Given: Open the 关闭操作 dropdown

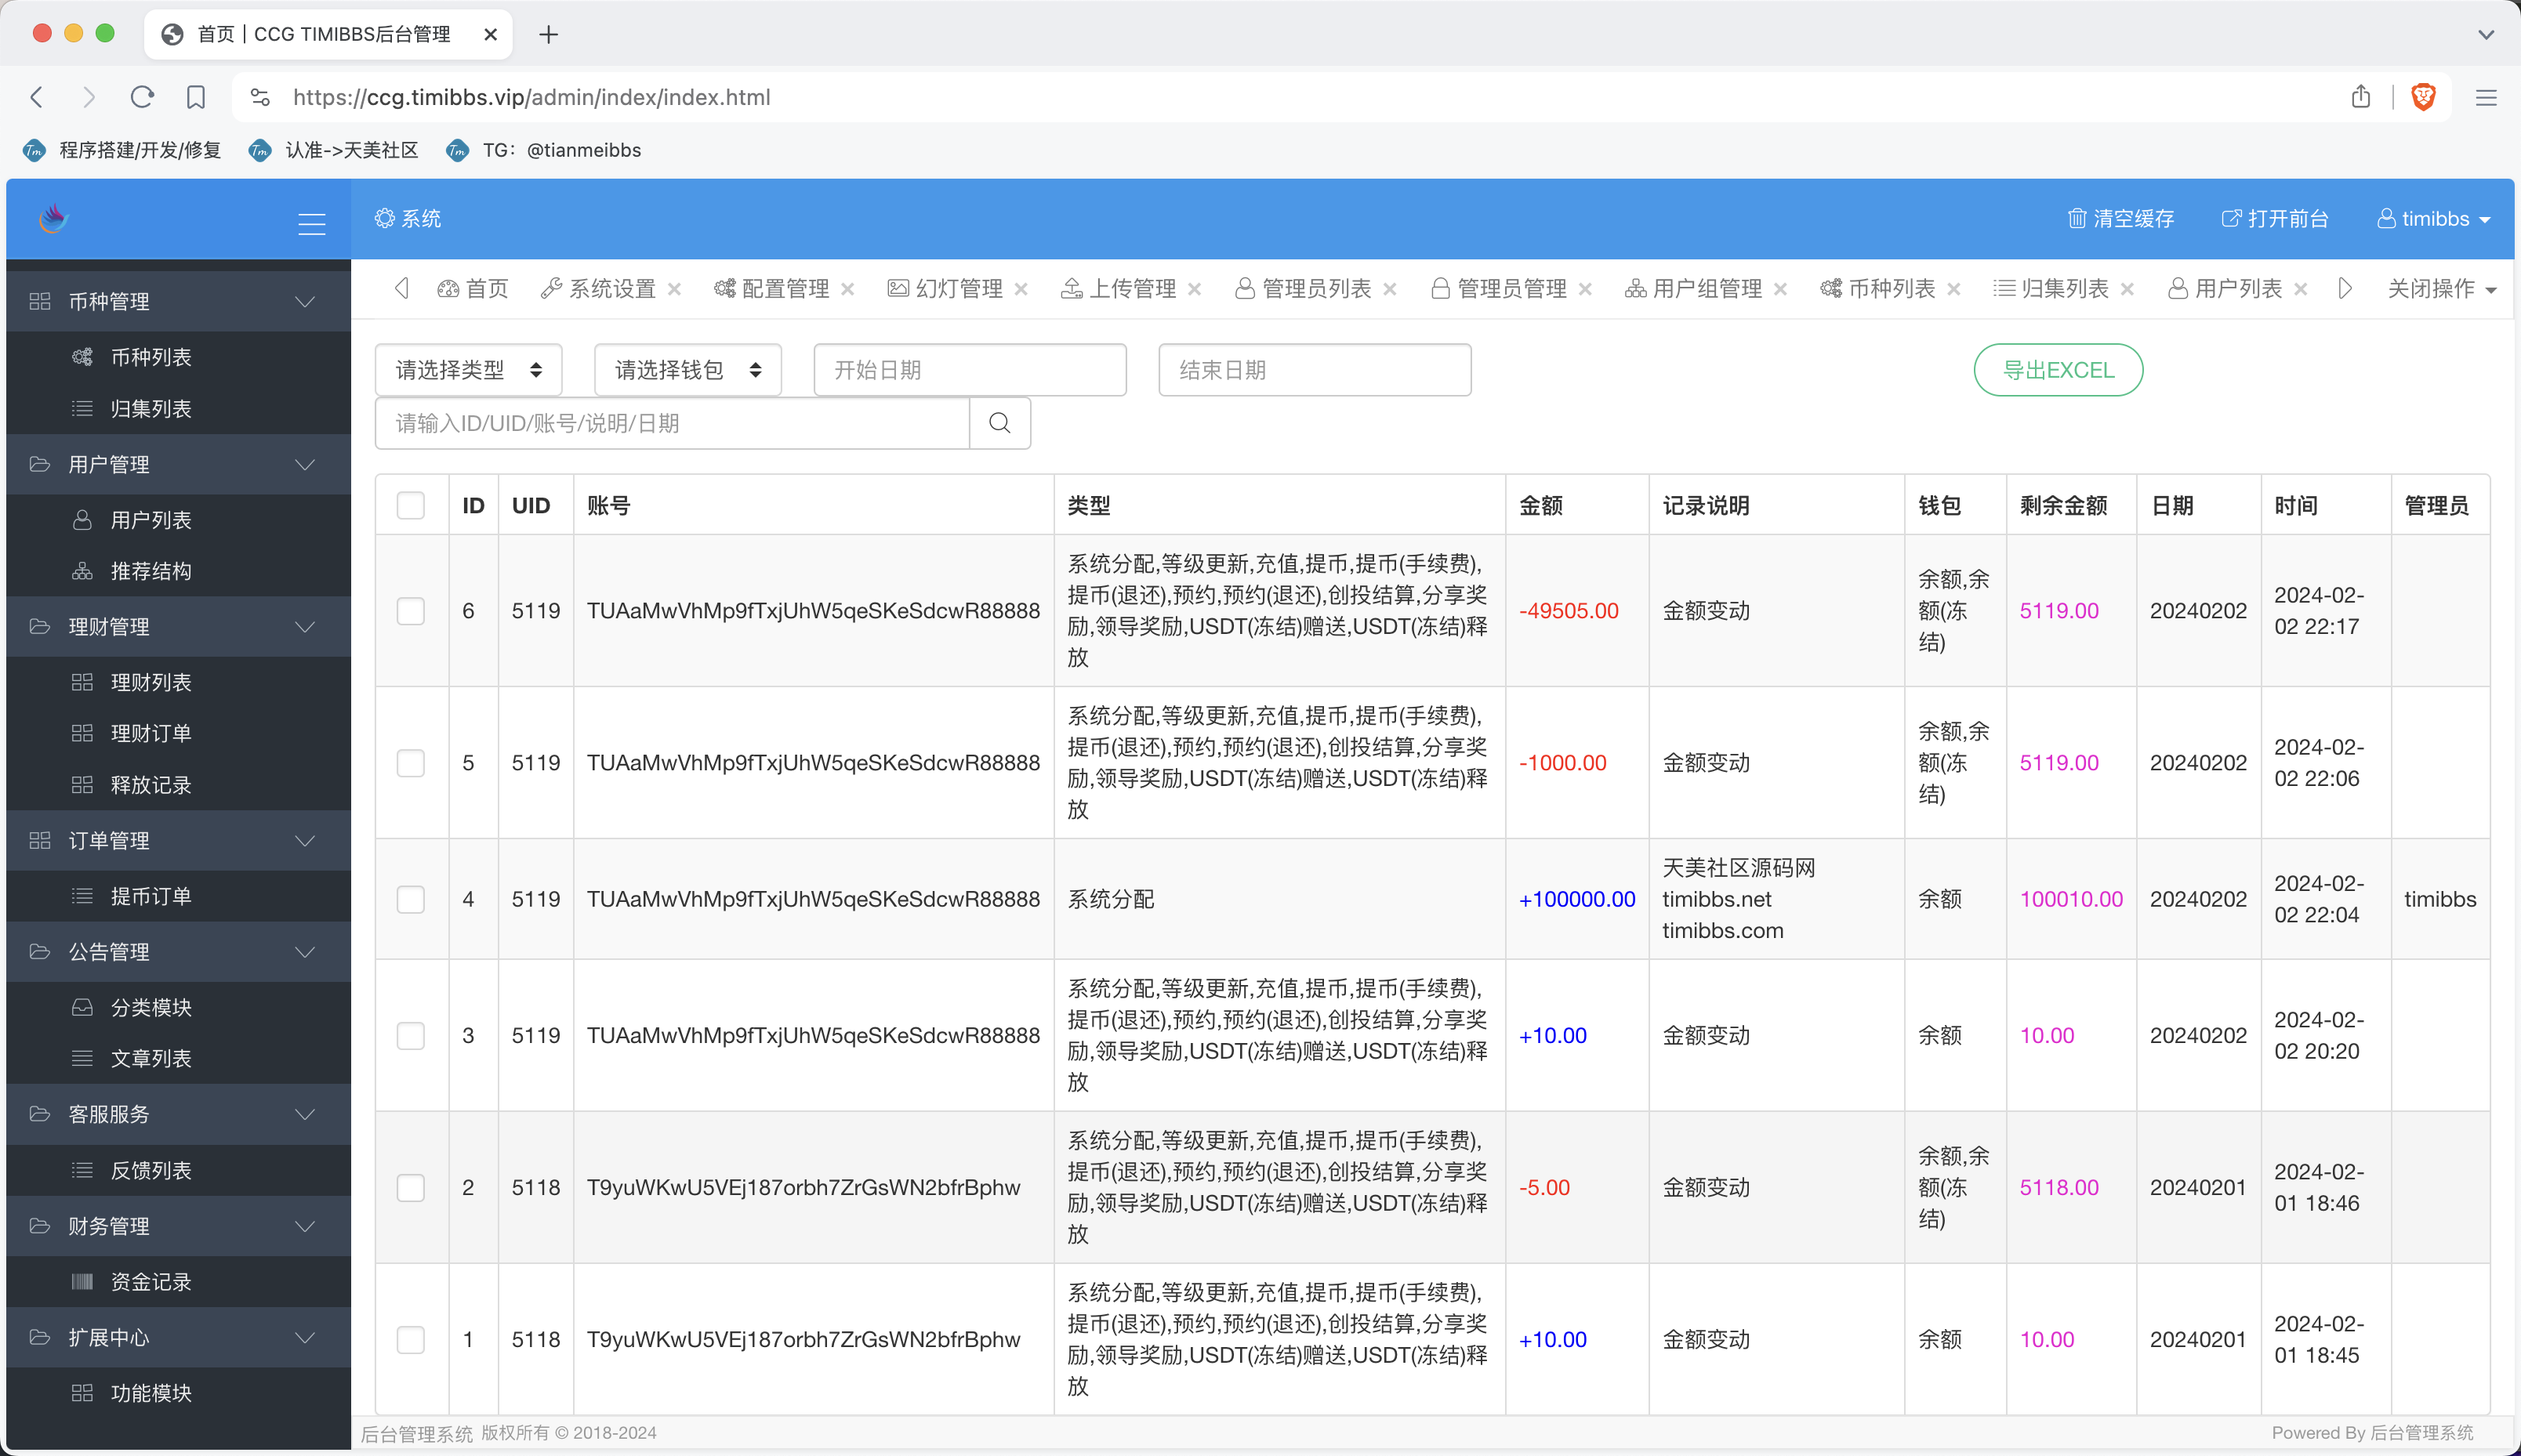Looking at the screenshot, I should coord(2442,289).
